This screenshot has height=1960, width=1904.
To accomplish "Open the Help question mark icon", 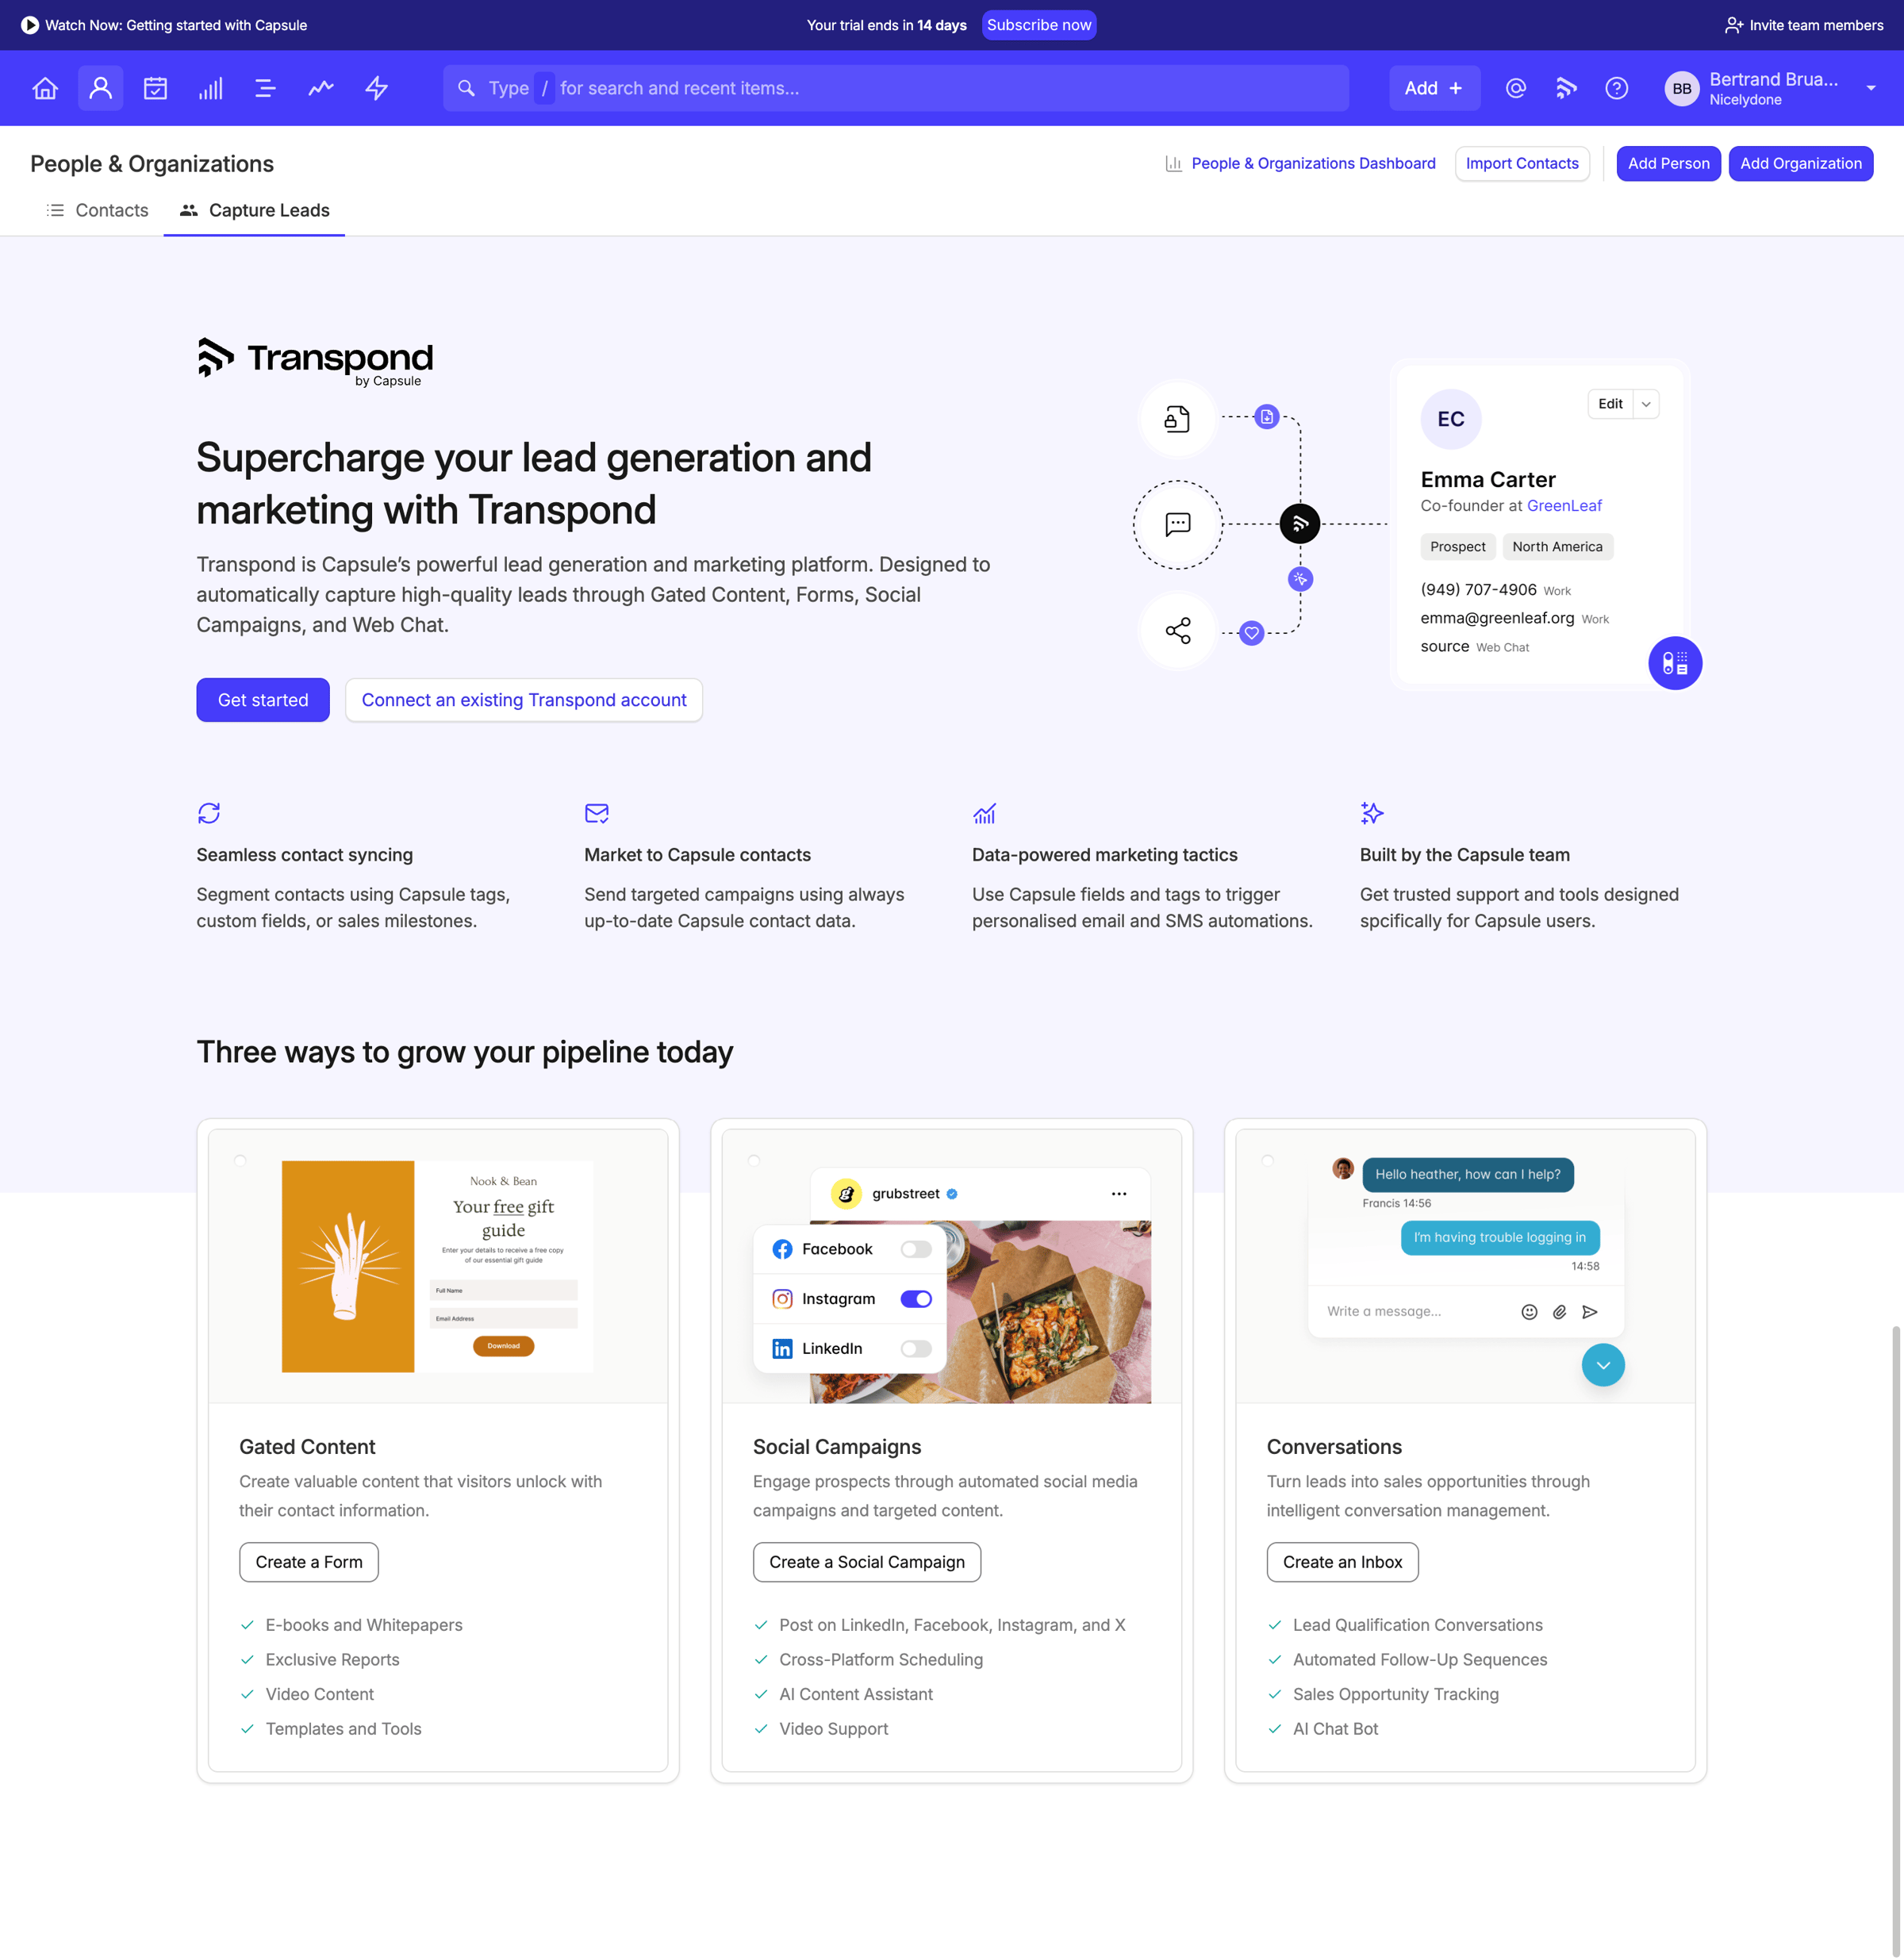I will 1616,88.
